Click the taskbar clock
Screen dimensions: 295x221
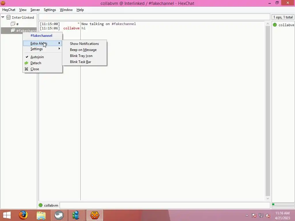(282, 215)
